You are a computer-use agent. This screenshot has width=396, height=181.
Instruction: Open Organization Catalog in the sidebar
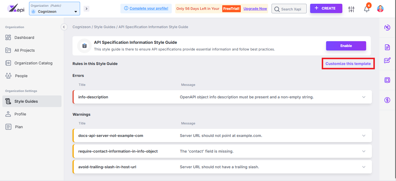[x=33, y=63]
